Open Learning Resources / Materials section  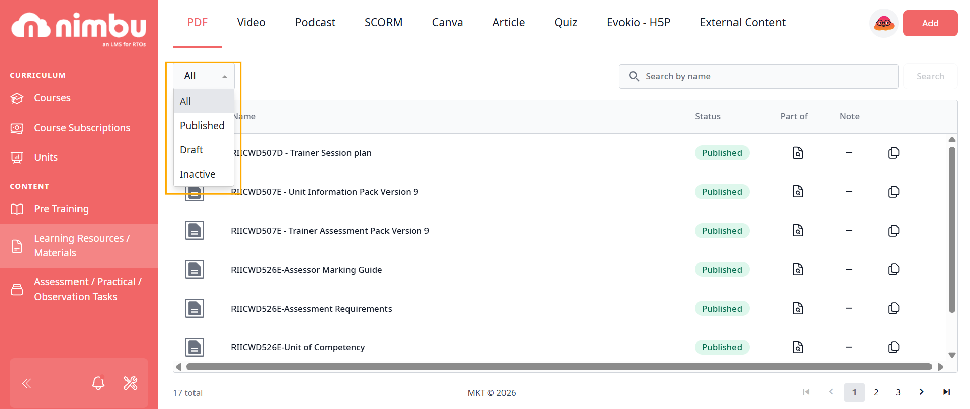pyautogui.click(x=79, y=246)
